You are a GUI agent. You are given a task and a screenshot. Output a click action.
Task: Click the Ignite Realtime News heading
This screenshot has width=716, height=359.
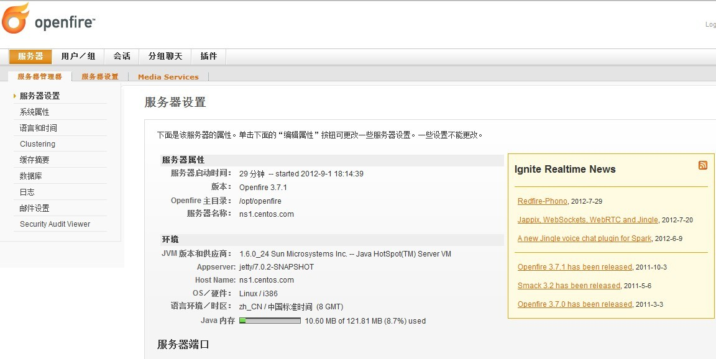pos(565,169)
